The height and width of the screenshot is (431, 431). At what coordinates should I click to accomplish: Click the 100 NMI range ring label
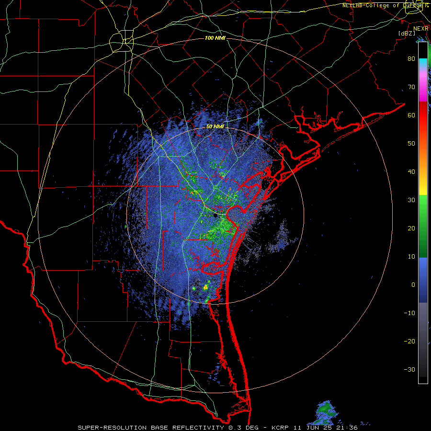215,38
